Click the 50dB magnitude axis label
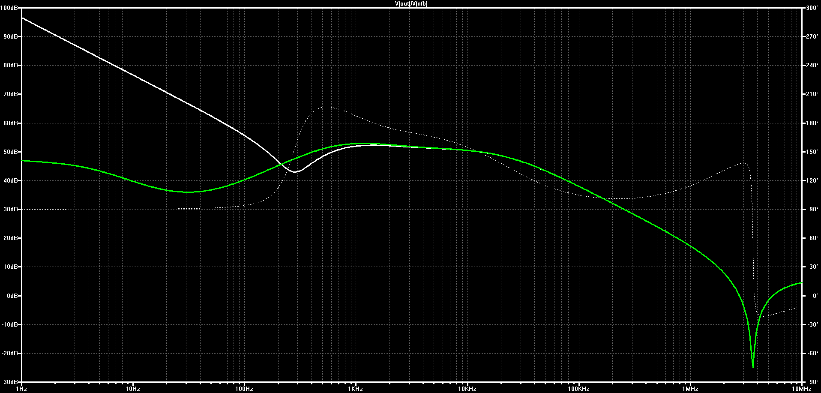Screen dimensions: 821x393 pos(10,152)
